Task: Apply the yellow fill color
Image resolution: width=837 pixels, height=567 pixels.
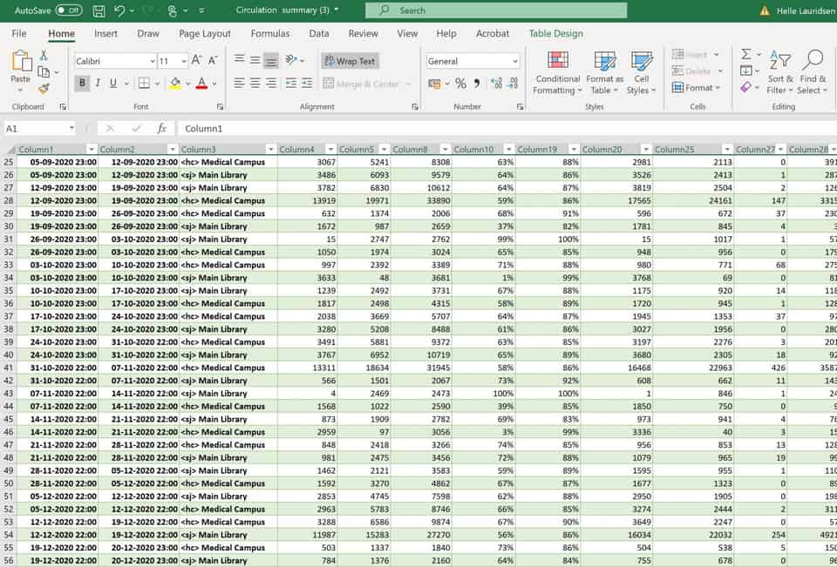Action: pos(175,84)
